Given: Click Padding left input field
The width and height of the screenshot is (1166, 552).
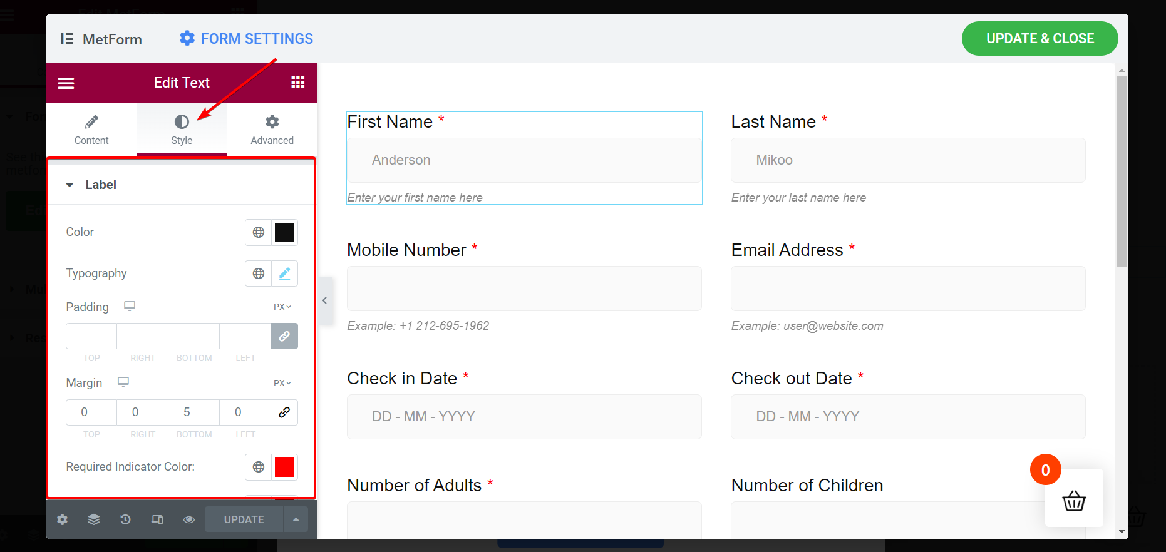Looking at the screenshot, I should tap(245, 336).
